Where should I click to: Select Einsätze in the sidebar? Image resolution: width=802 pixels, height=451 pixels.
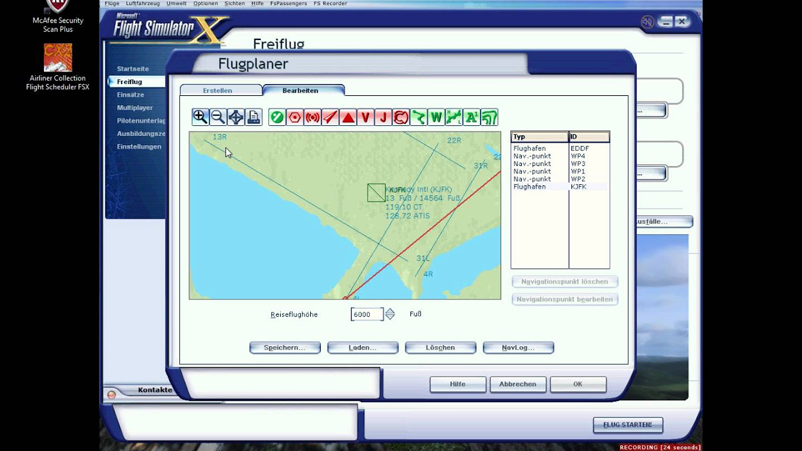click(x=130, y=95)
